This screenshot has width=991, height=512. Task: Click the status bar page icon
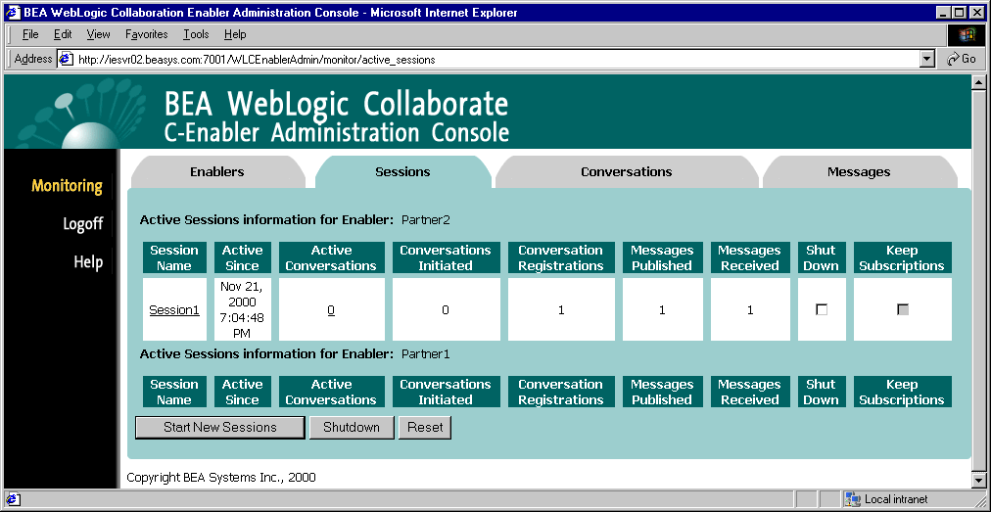14,499
